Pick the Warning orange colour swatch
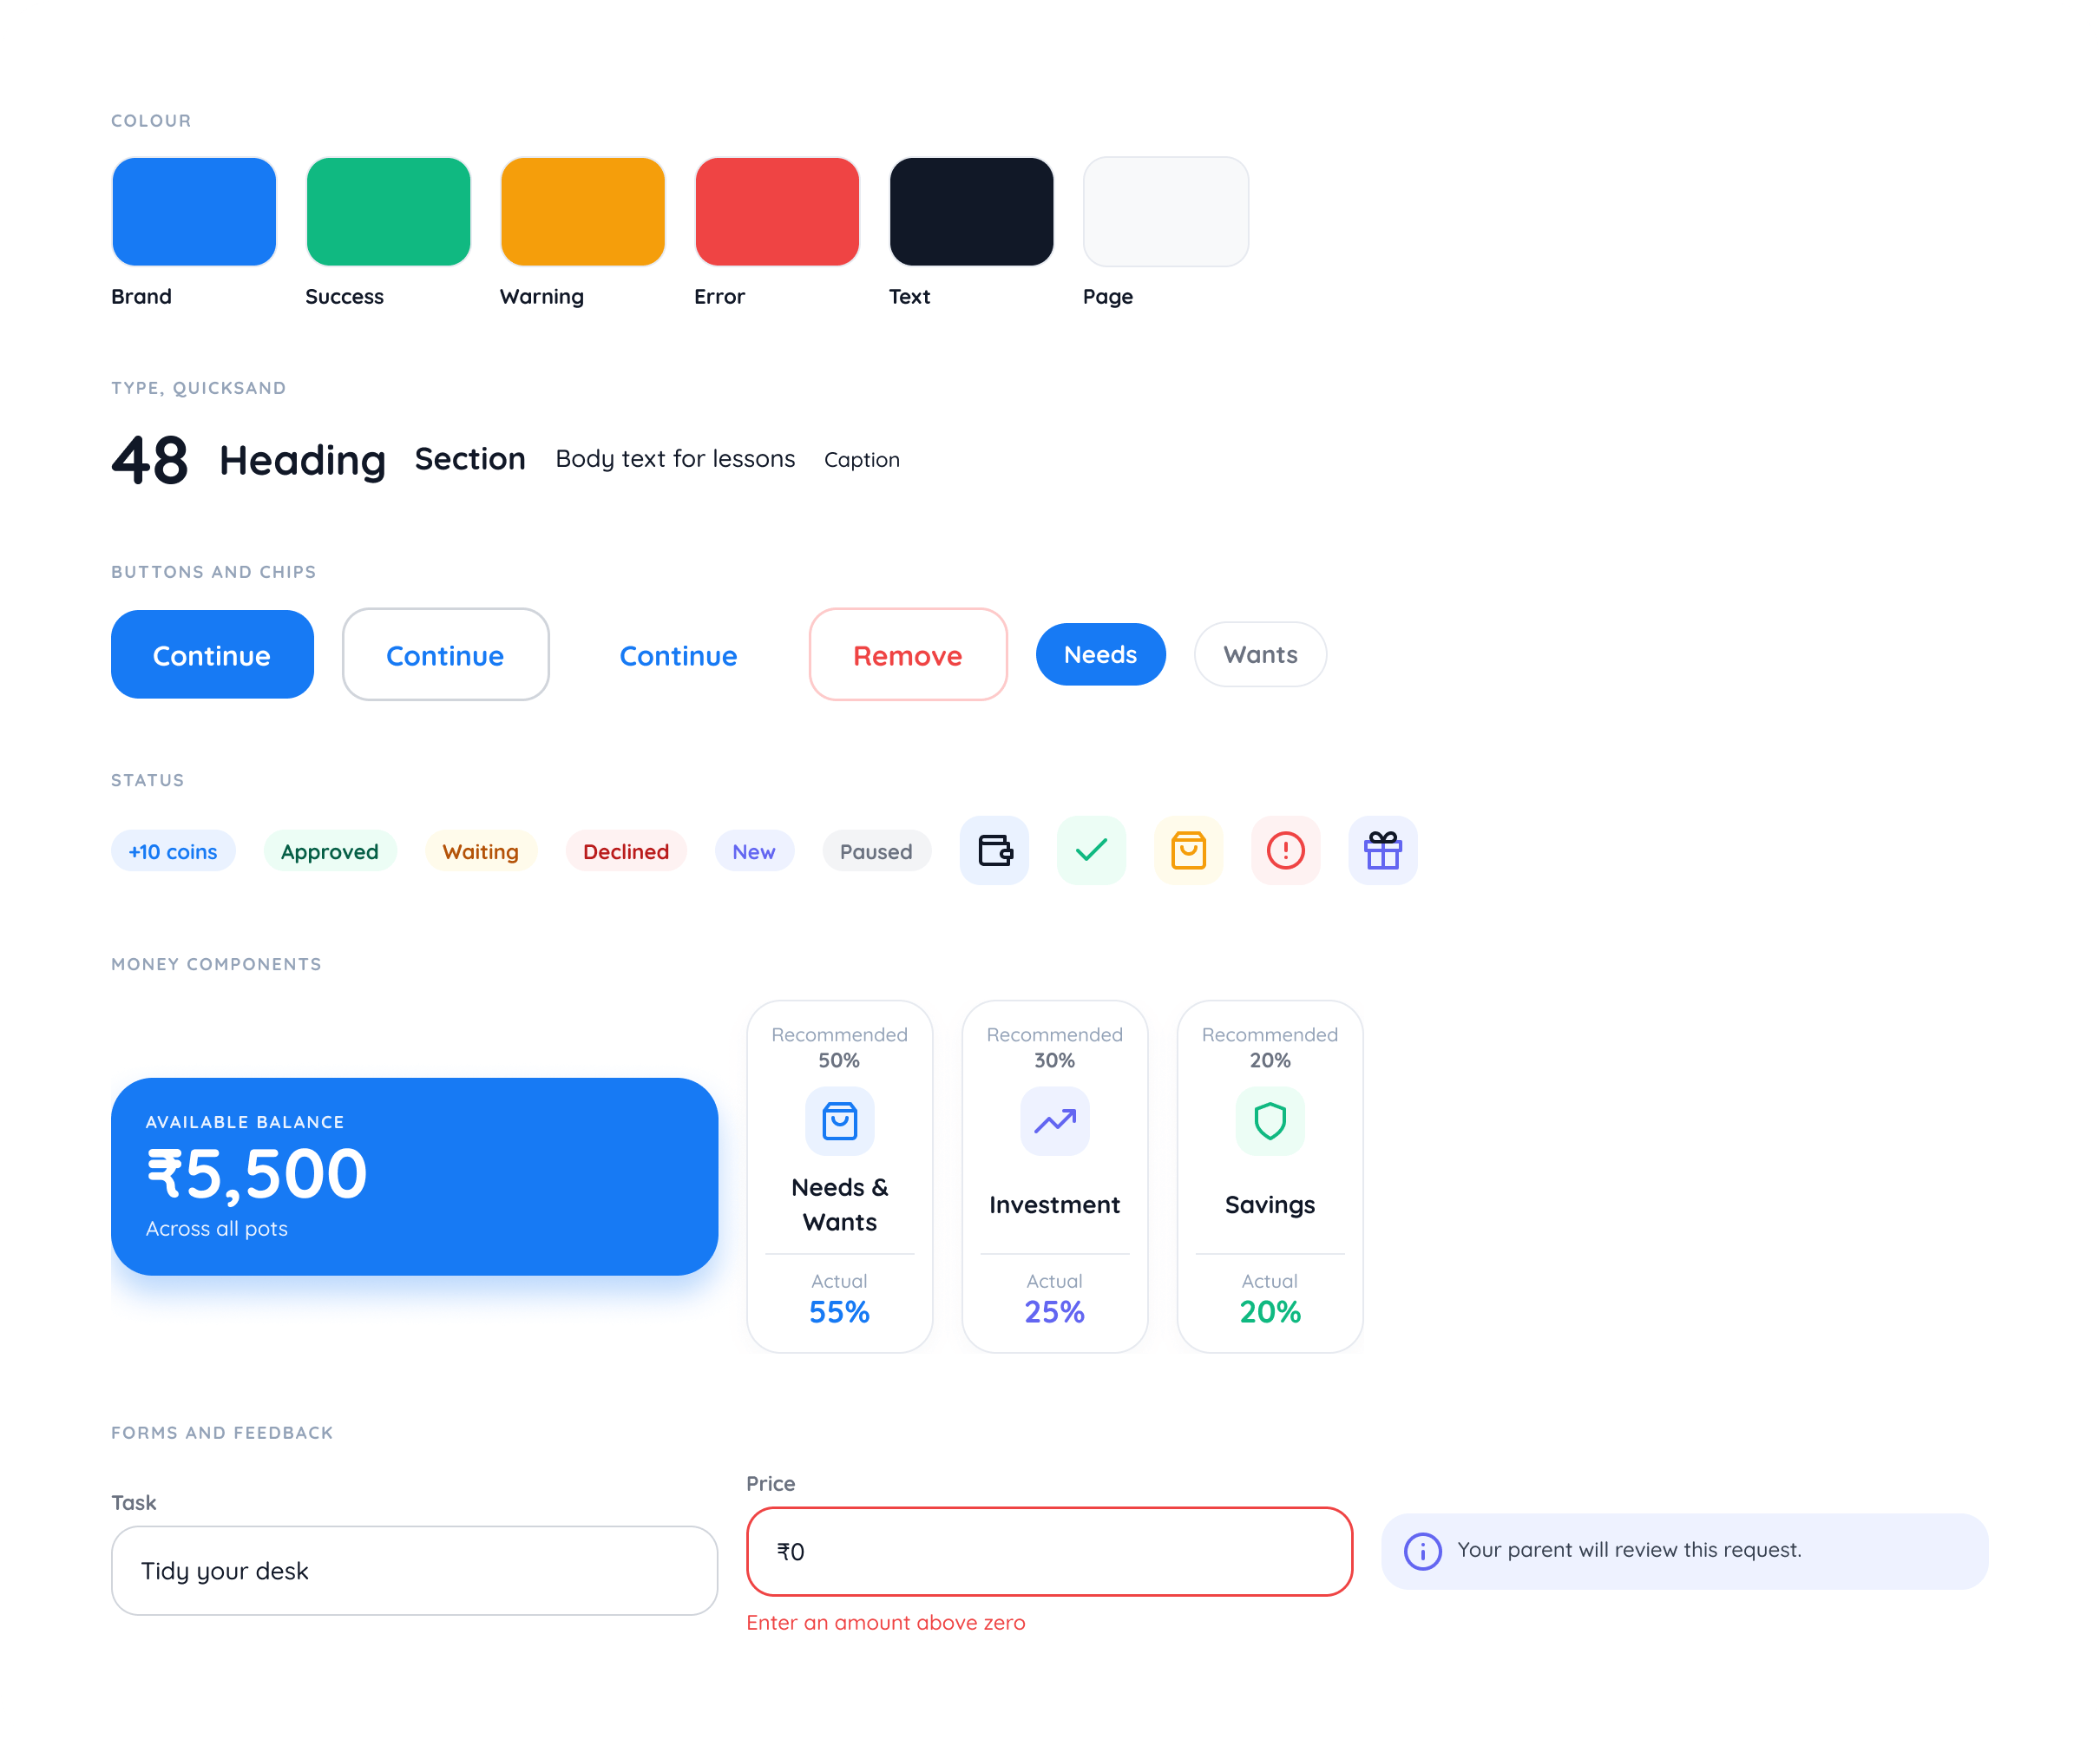The width and height of the screenshot is (2100, 1746). tap(583, 212)
